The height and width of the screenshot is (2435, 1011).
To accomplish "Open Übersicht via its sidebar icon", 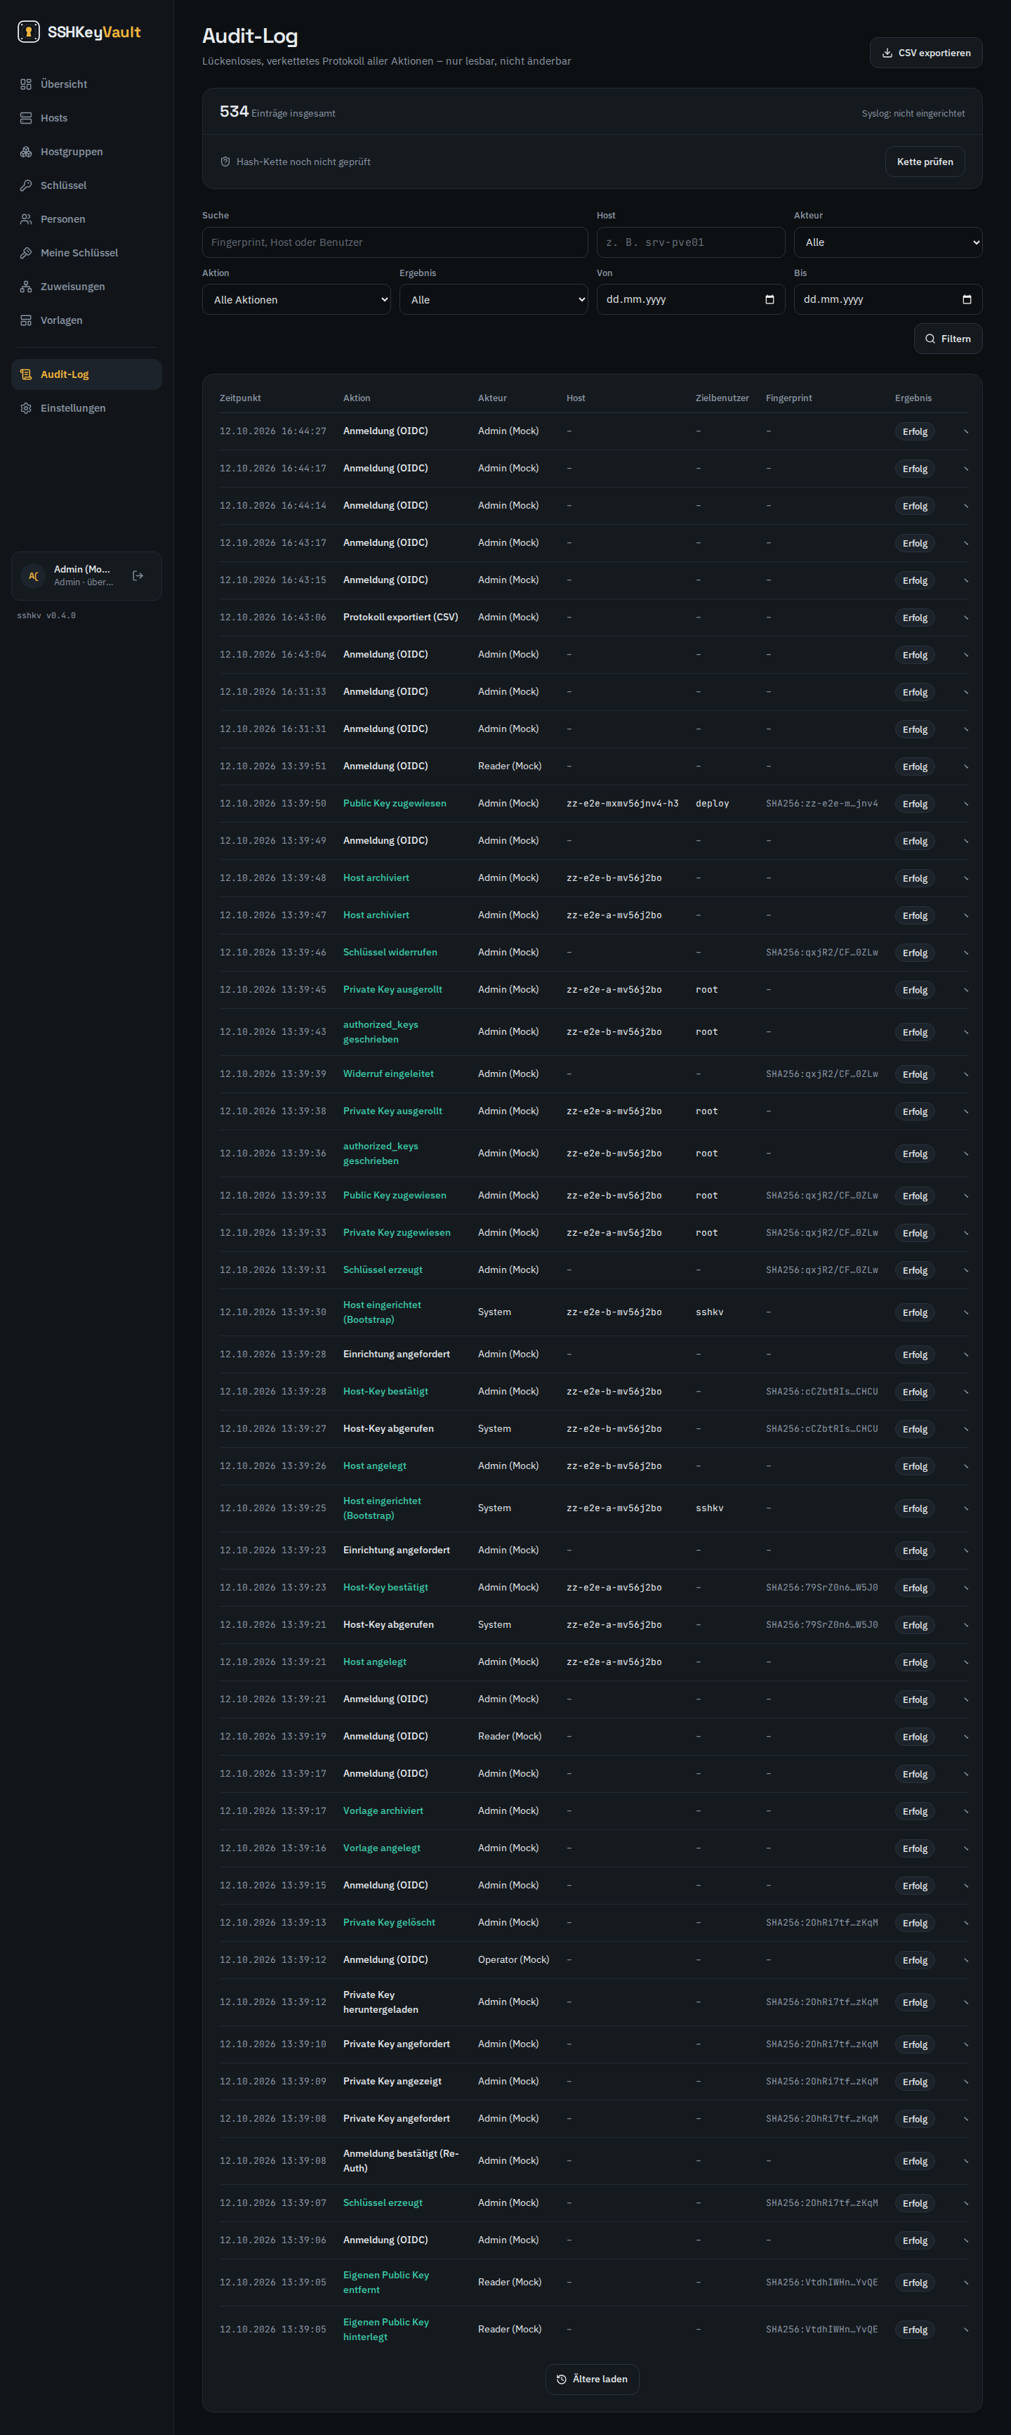I will [x=25, y=84].
